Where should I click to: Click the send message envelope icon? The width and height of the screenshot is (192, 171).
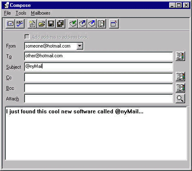[x=82, y=24]
